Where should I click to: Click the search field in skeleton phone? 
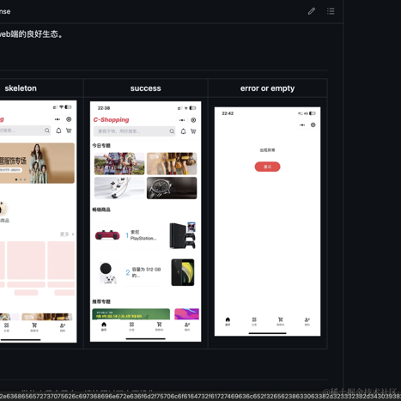click(25, 131)
